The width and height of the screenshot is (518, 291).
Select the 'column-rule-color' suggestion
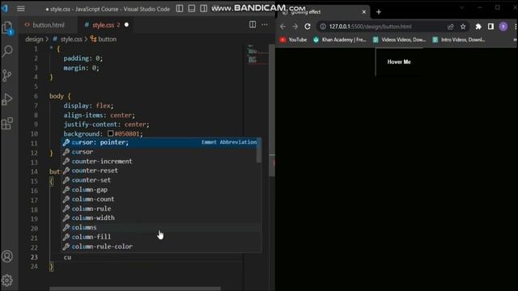[160, 247]
